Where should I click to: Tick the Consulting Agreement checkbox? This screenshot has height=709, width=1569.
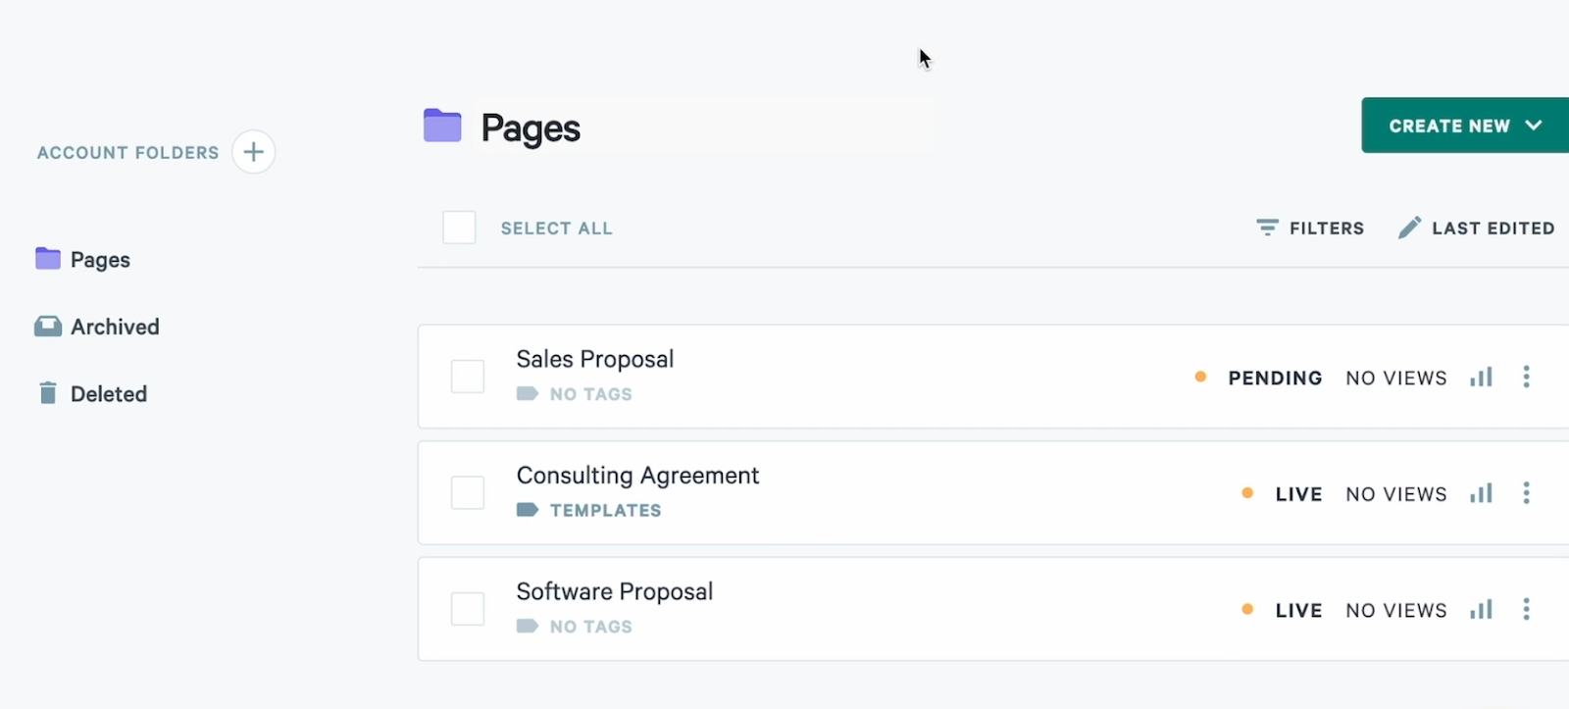pos(468,492)
